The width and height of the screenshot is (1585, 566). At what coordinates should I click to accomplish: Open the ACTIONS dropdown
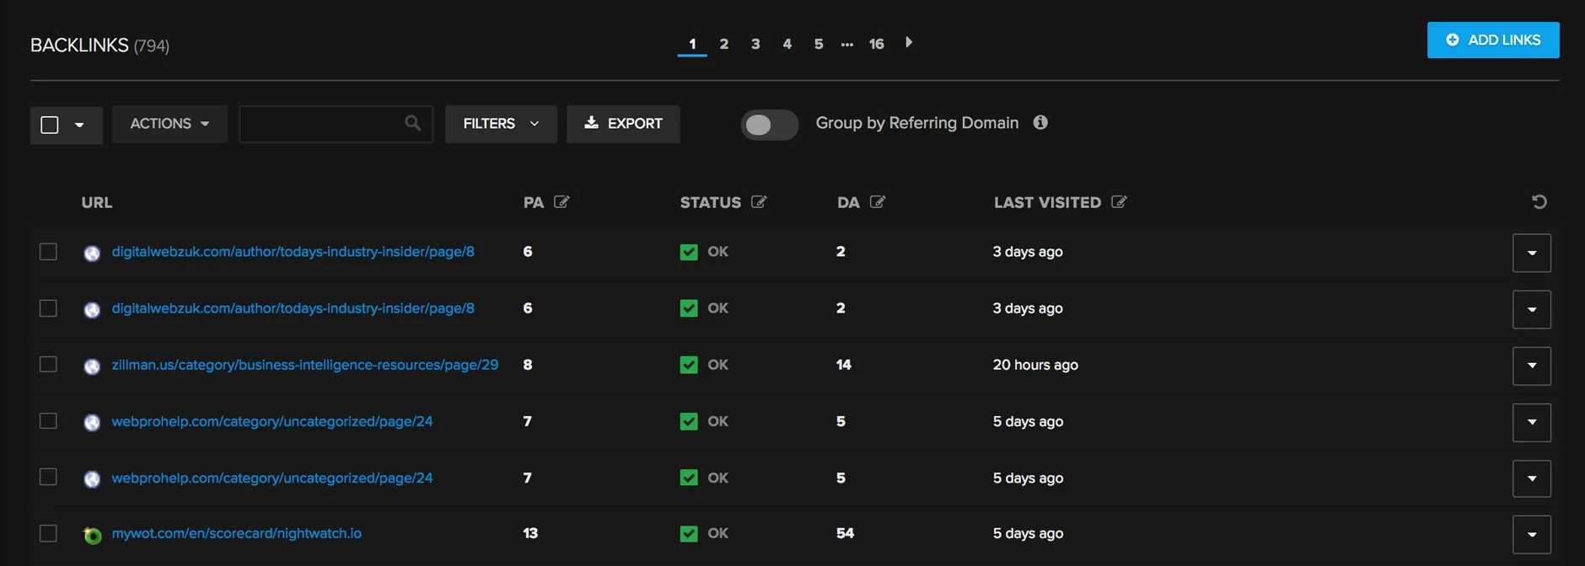click(x=169, y=124)
